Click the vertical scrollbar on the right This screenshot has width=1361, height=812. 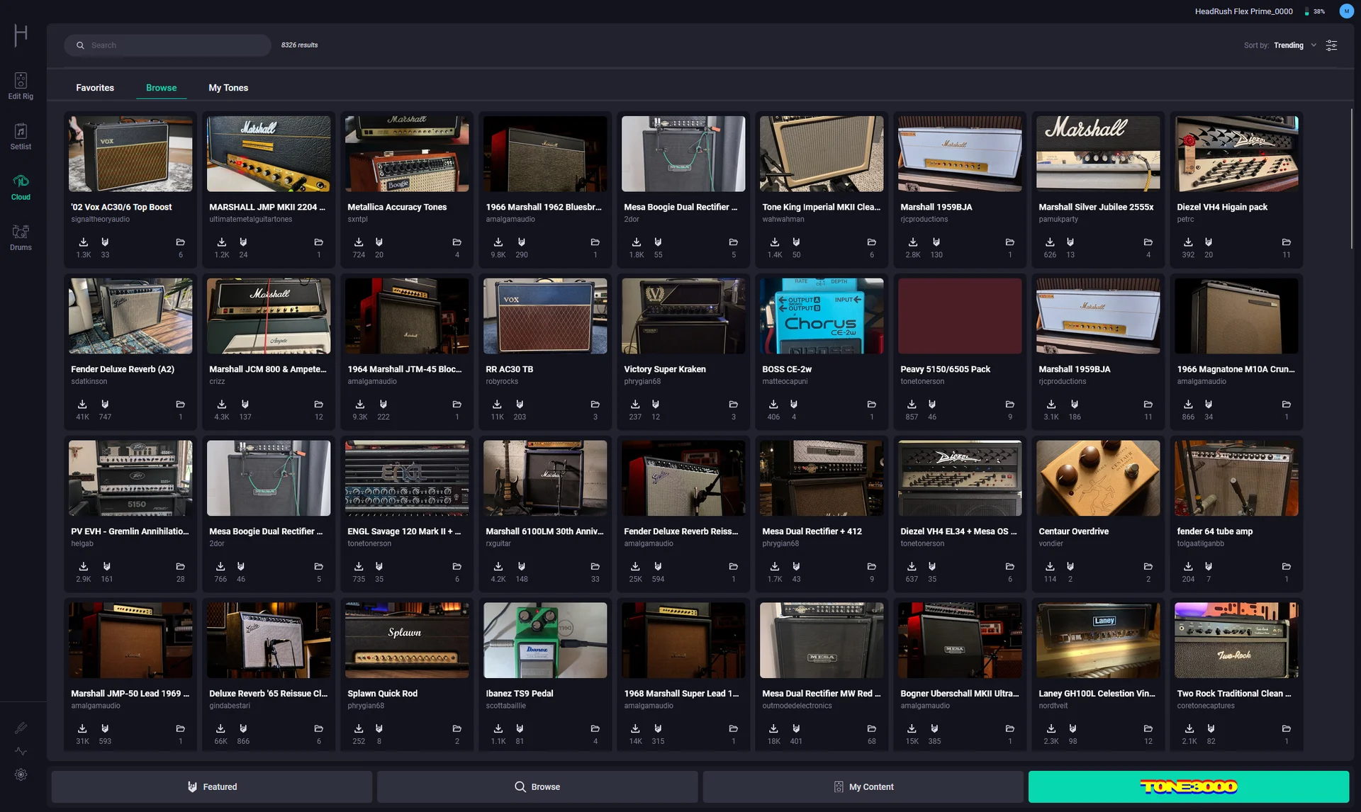pos(1352,177)
